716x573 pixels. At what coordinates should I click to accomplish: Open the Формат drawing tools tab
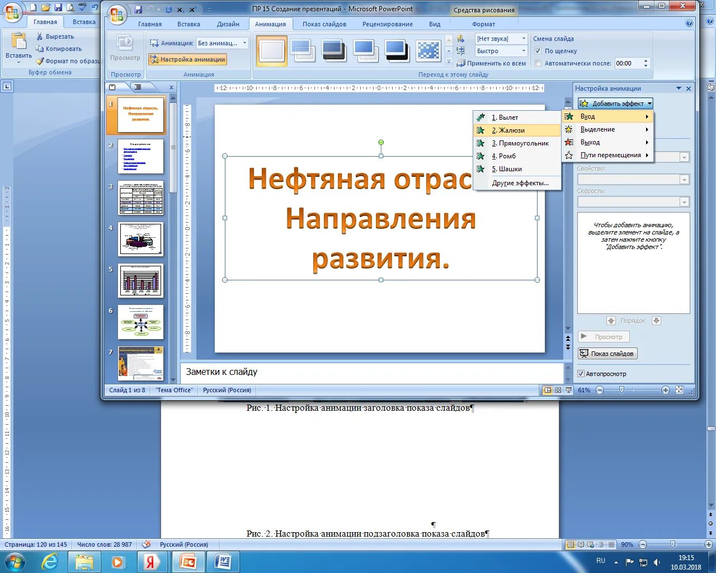tap(484, 24)
